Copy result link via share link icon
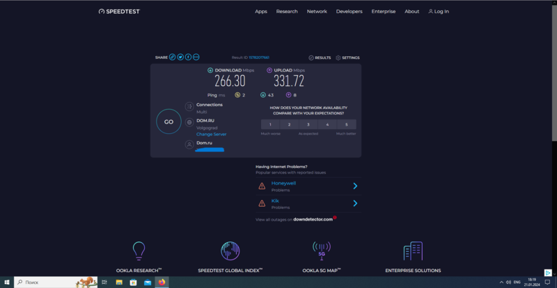557x288 pixels. [172, 57]
